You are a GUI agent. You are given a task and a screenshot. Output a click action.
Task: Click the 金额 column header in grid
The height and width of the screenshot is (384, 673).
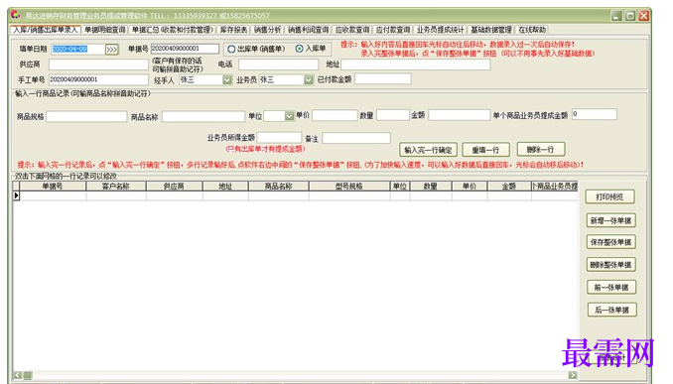[509, 187]
